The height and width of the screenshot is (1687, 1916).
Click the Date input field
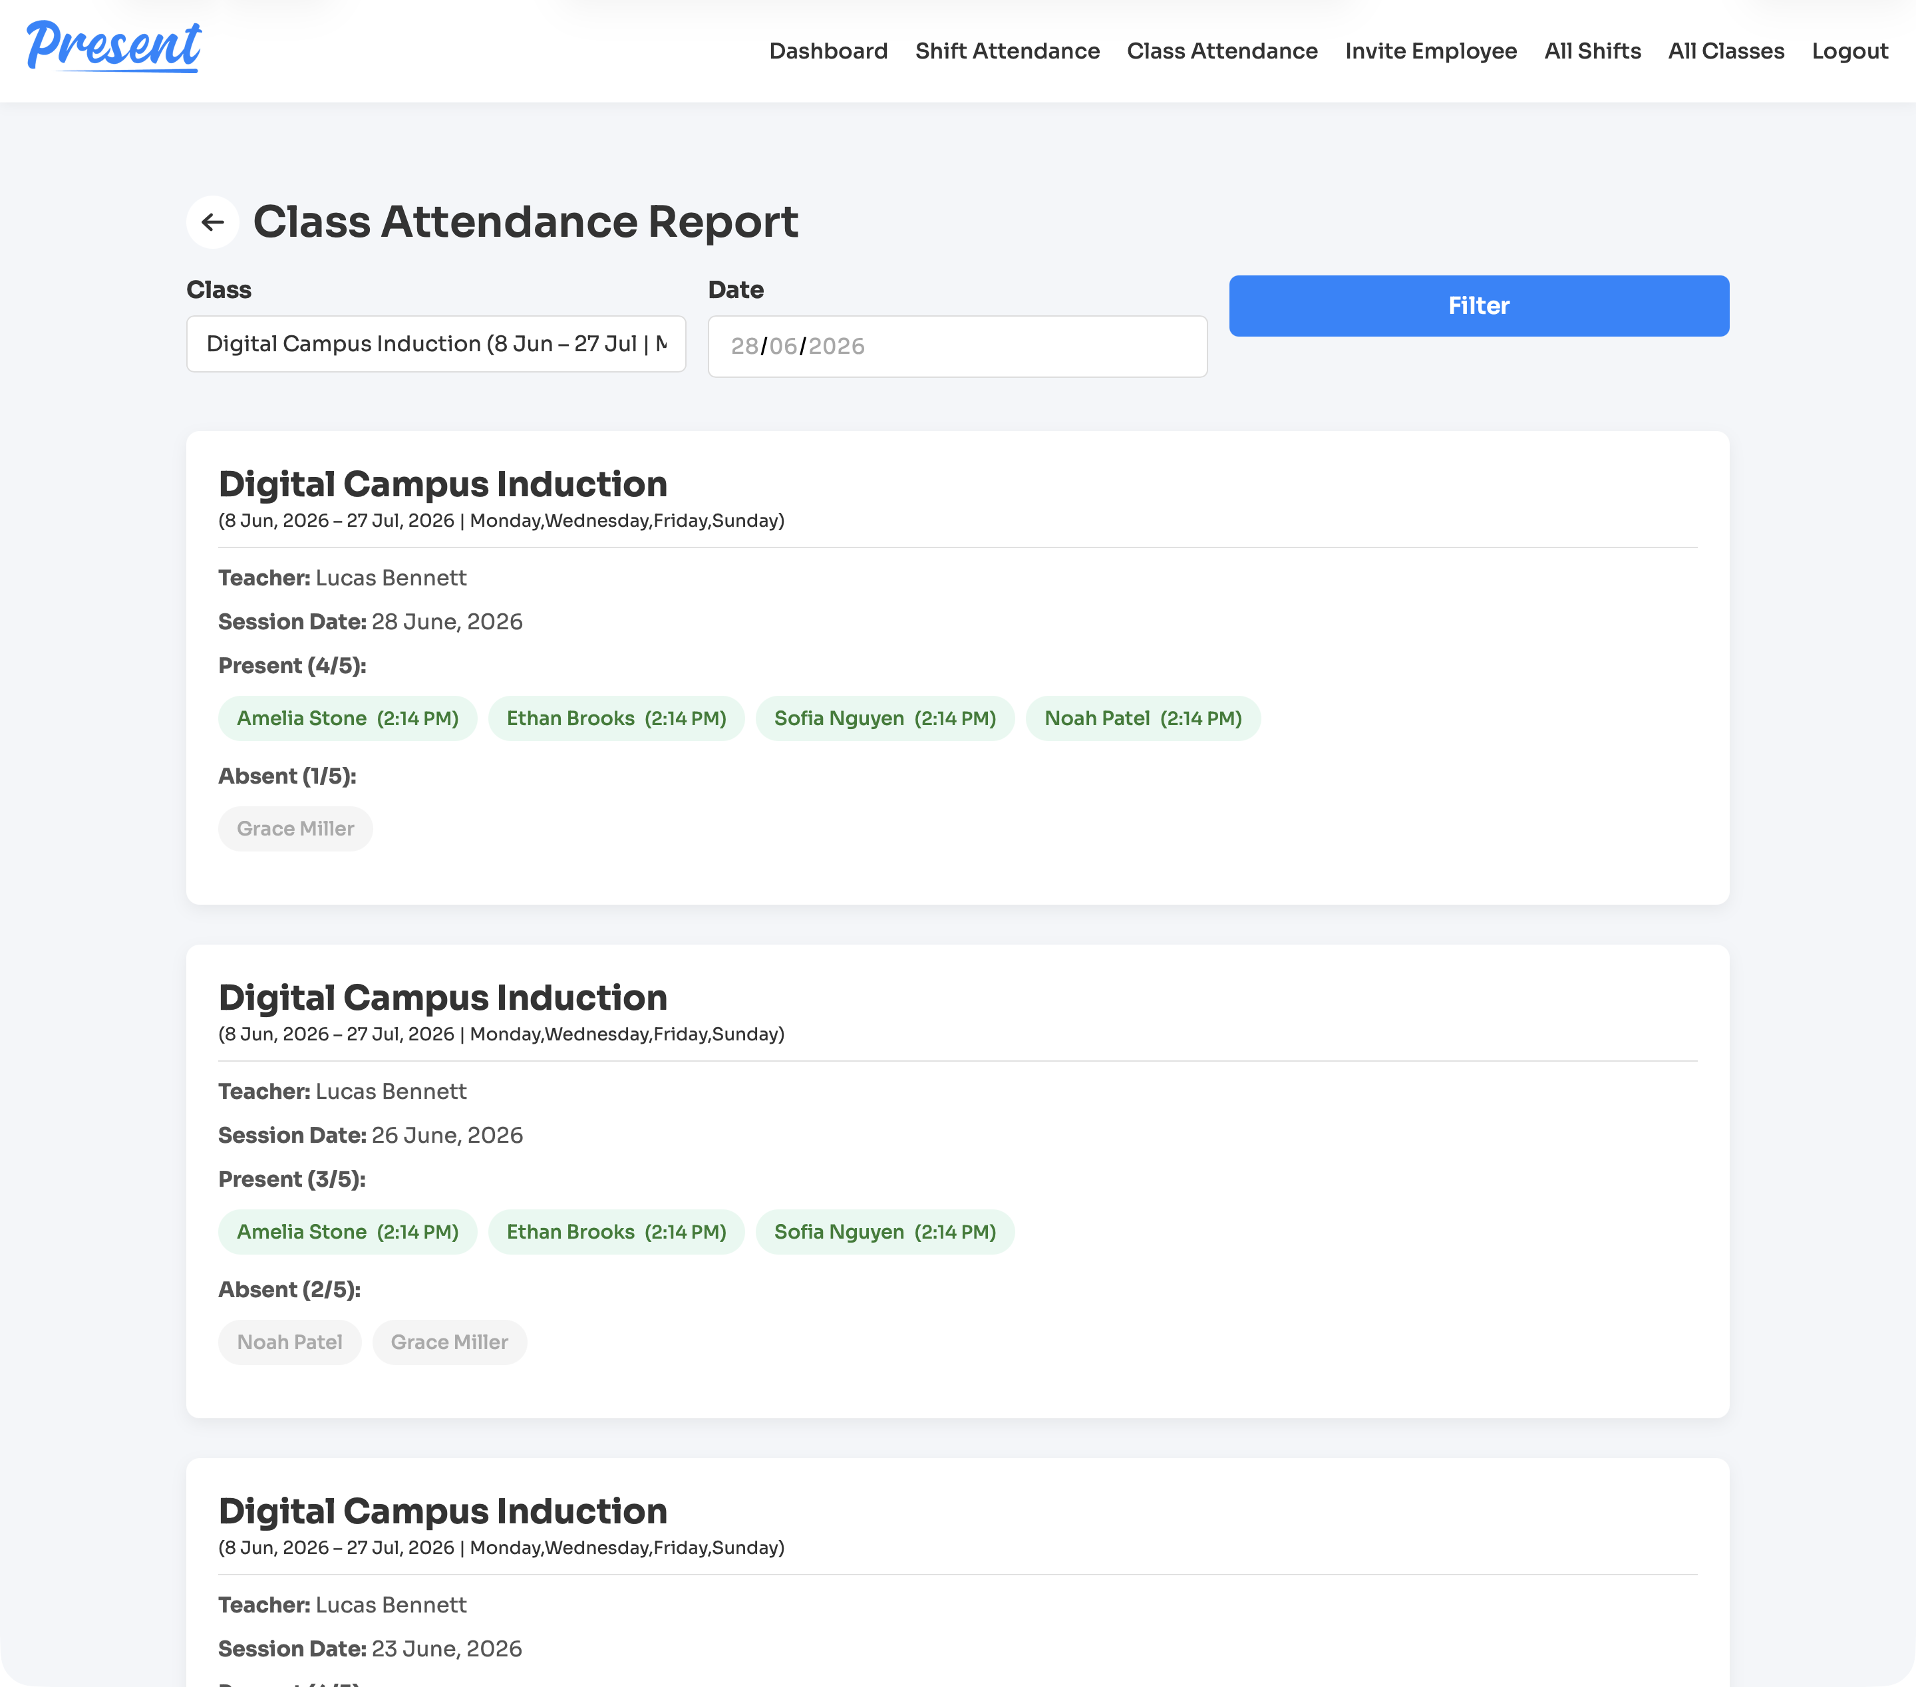(957, 346)
